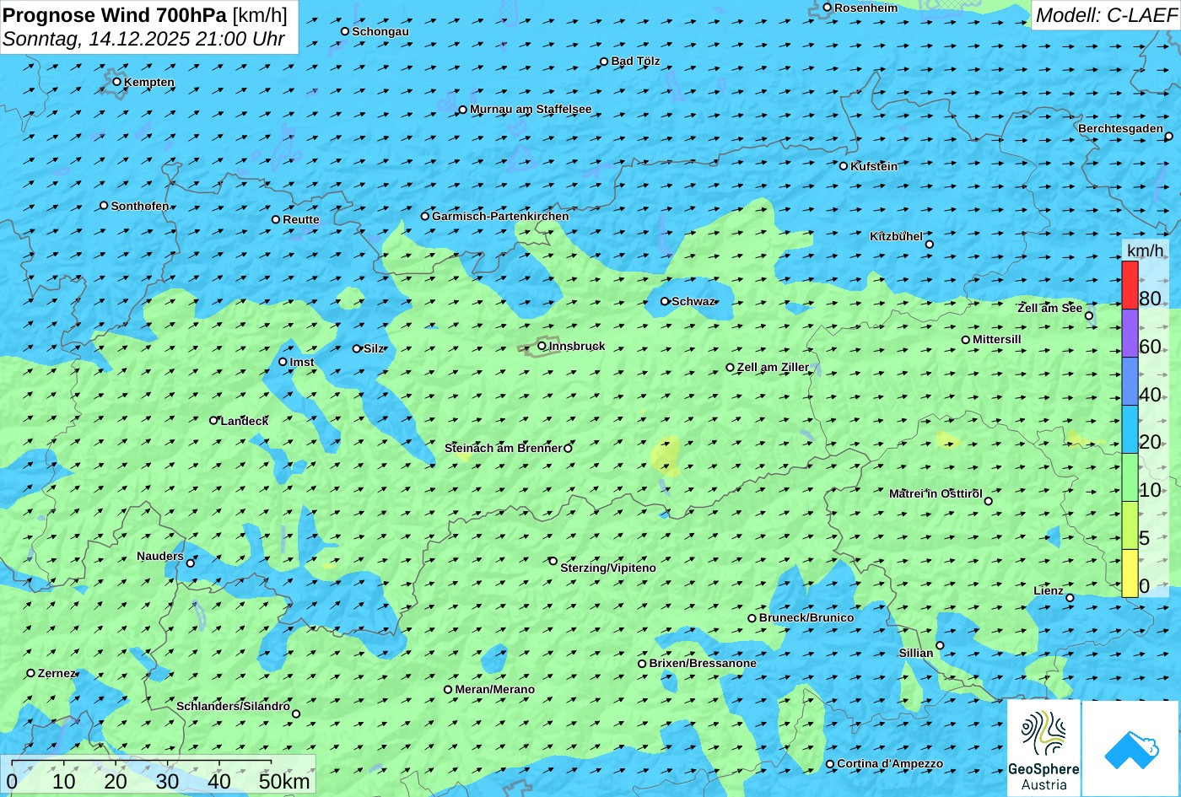Click the 'km/h' legend heading

click(1145, 250)
